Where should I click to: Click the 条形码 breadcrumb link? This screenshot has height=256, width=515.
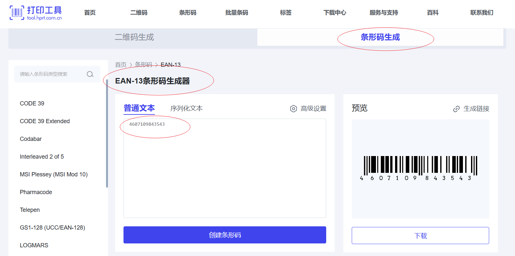(144, 65)
